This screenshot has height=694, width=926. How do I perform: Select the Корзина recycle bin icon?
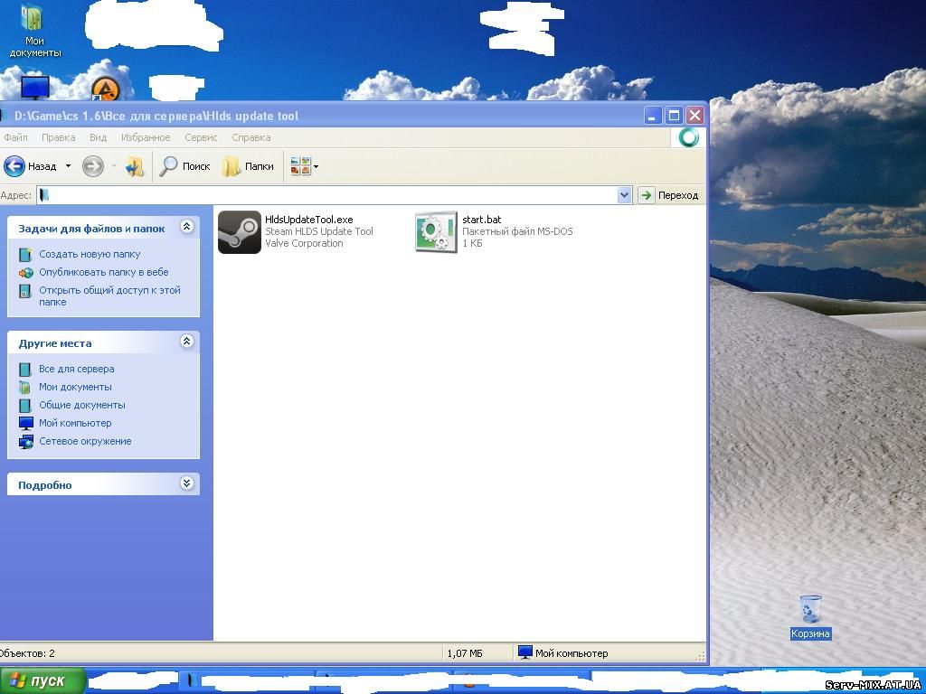click(810, 616)
